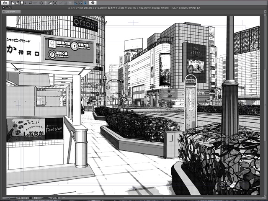Viewport: 268px width, 201px height.
Task: Click the Scale/Rotate transform icon
Action: coord(55,3)
